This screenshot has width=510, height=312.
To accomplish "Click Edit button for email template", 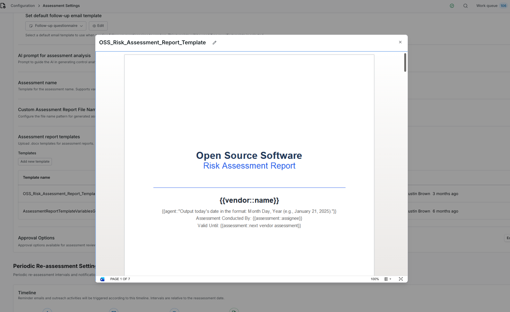I will click(98, 26).
